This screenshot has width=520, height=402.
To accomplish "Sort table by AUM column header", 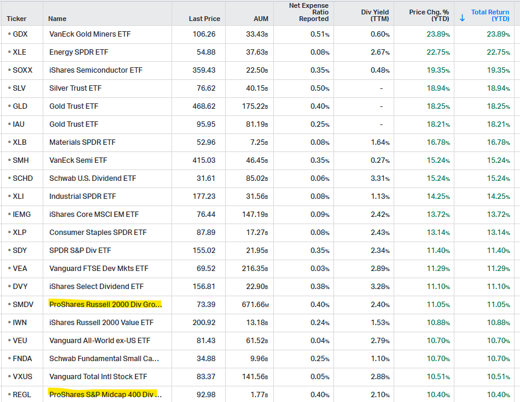I will [x=261, y=19].
